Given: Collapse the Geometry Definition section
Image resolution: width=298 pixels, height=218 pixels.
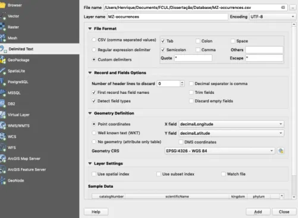Looking at the screenshot, I should coord(90,113).
